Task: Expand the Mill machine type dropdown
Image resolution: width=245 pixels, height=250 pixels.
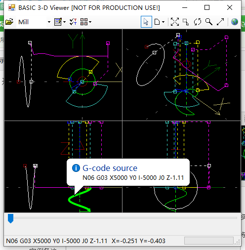Action: (49, 22)
